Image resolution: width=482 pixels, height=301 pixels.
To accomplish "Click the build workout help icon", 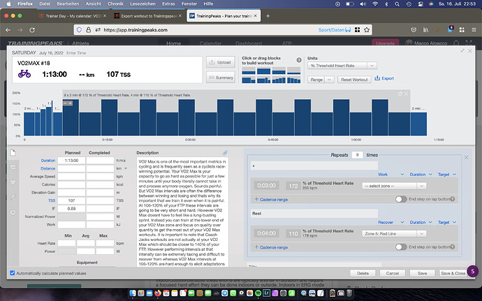I will 299,60.
